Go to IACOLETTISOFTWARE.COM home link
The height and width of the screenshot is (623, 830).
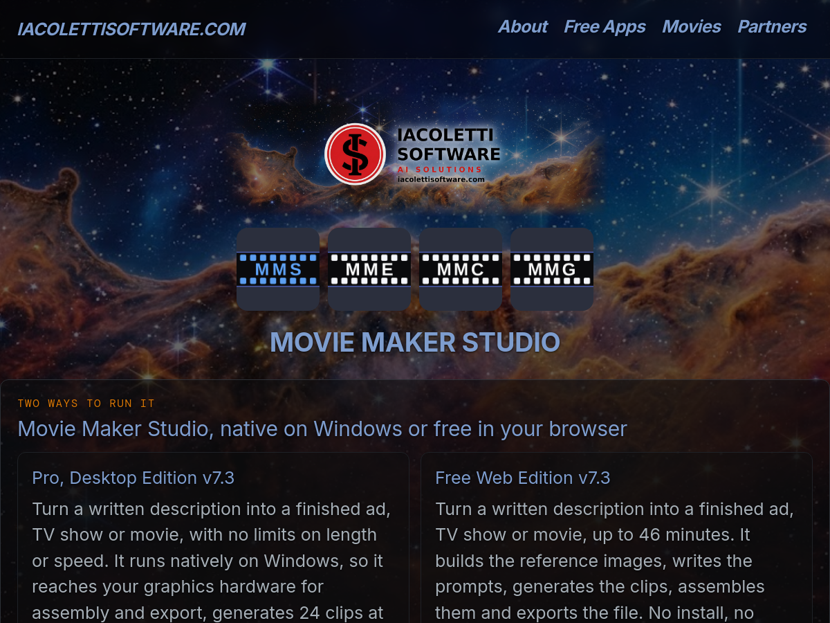pos(131,29)
